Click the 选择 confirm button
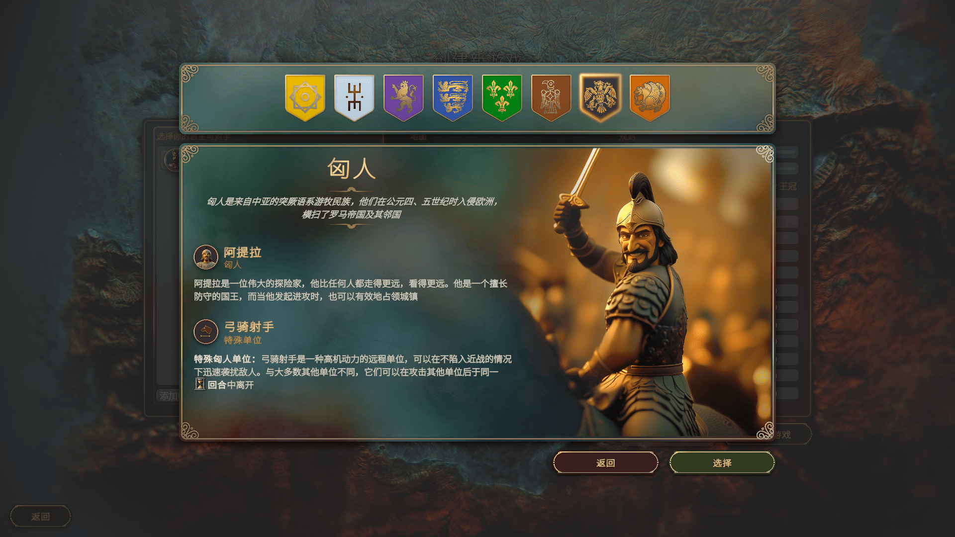The width and height of the screenshot is (955, 537). (x=722, y=463)
